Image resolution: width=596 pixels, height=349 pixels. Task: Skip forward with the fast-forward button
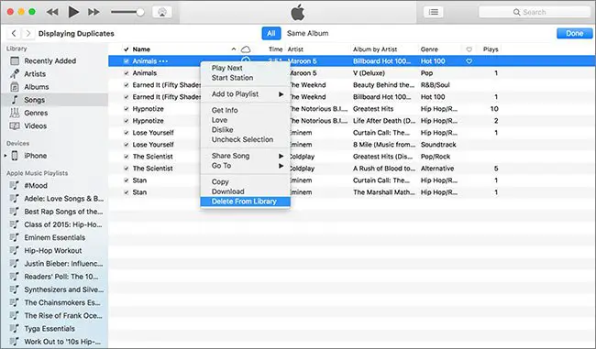click(x=94, y=12)
